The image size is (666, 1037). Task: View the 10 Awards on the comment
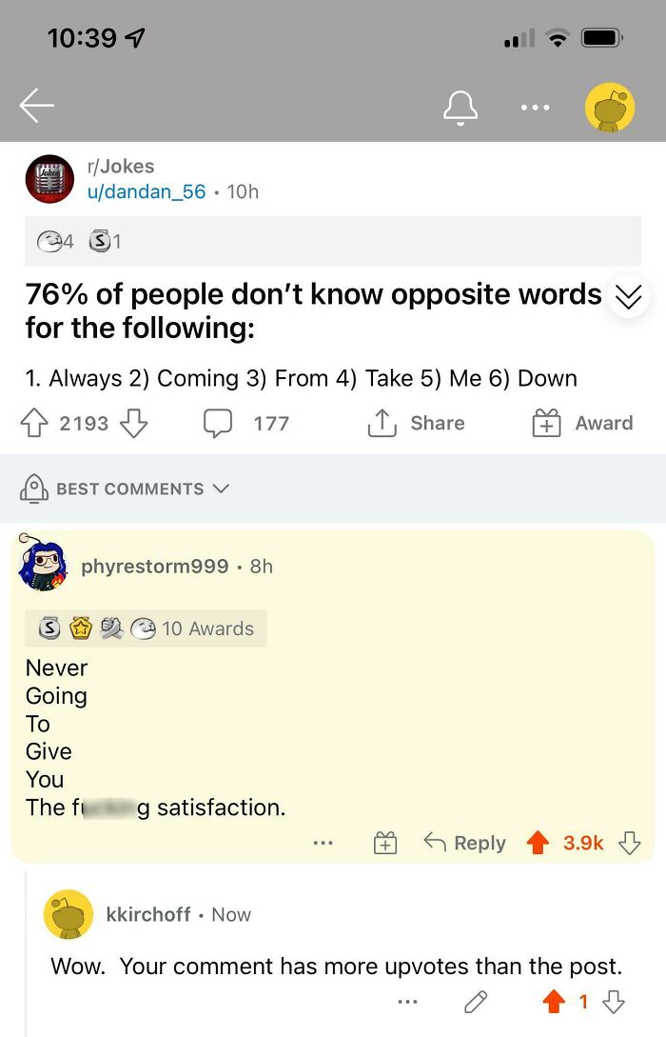point(146,628)
